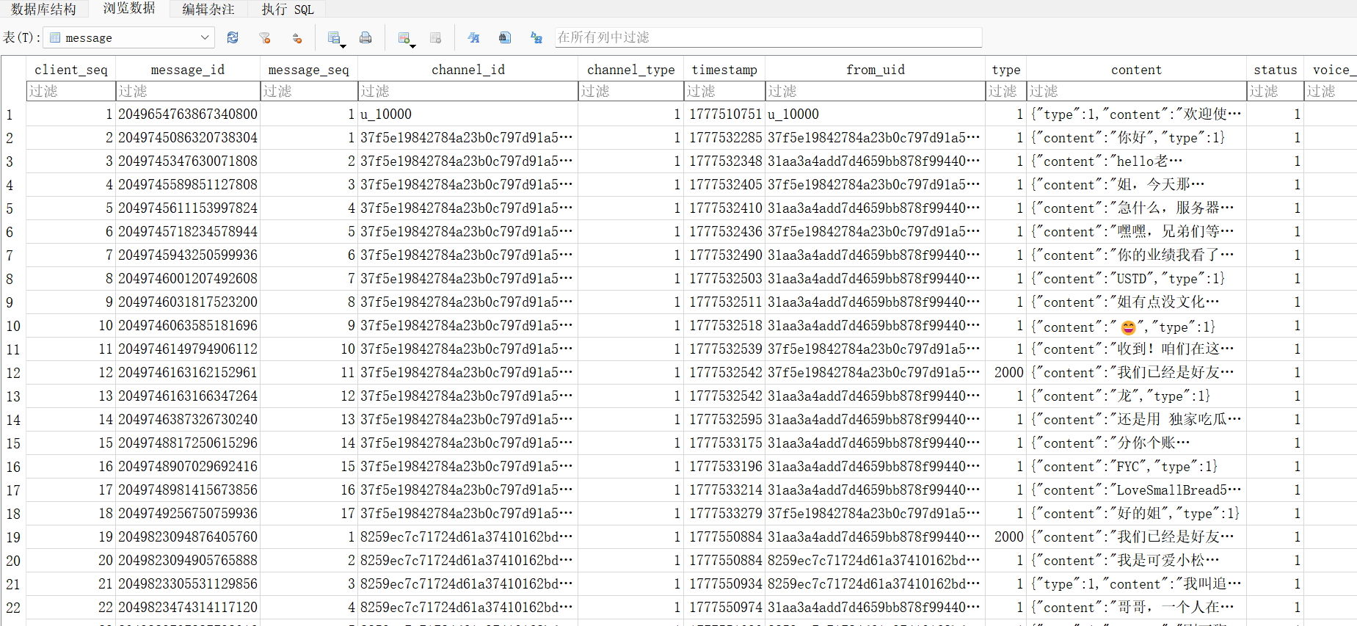Open the table selector showing message
1357x626 pixels.
point(129,37)
